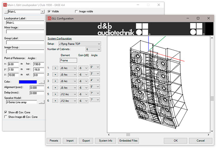Image resolution: width=218 pixels, height=148 pixels.
Task: Go to previous loudspeaker with left arrow
Action: click(6, 12)
